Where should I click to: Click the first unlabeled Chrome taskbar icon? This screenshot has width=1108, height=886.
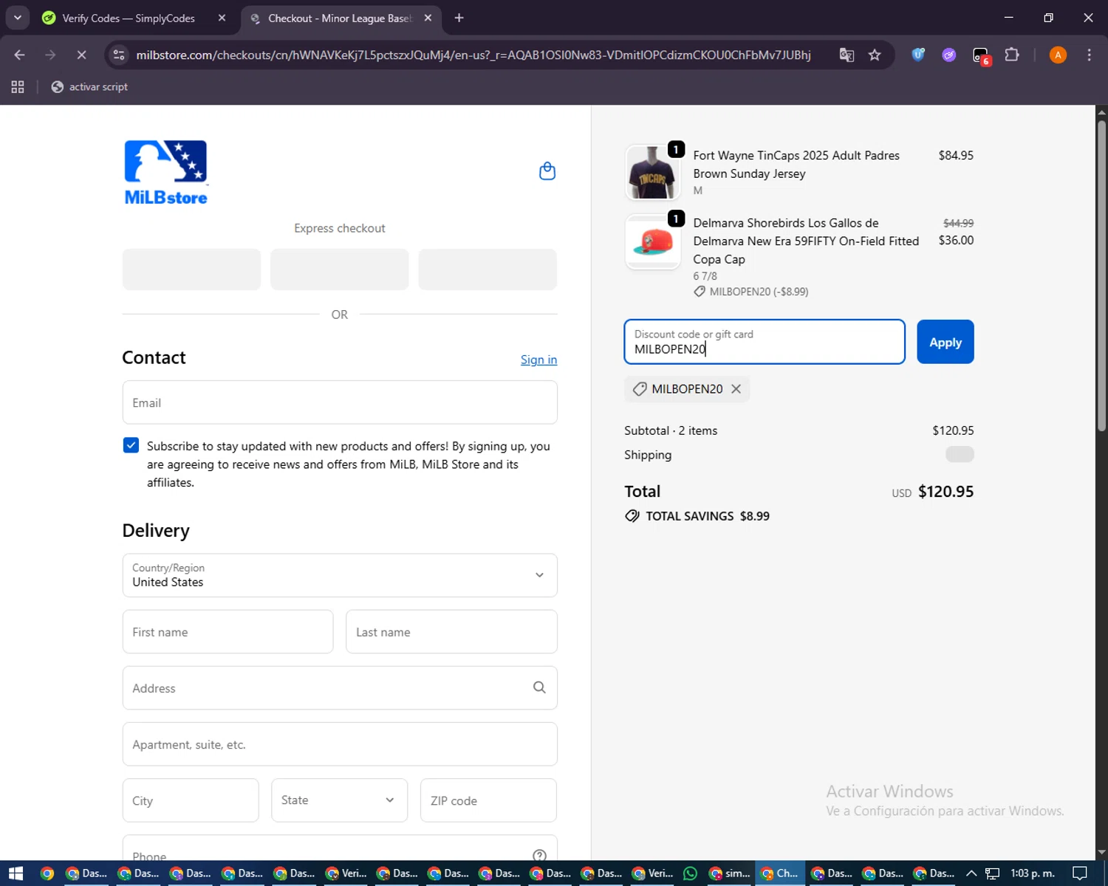(47, 873)
